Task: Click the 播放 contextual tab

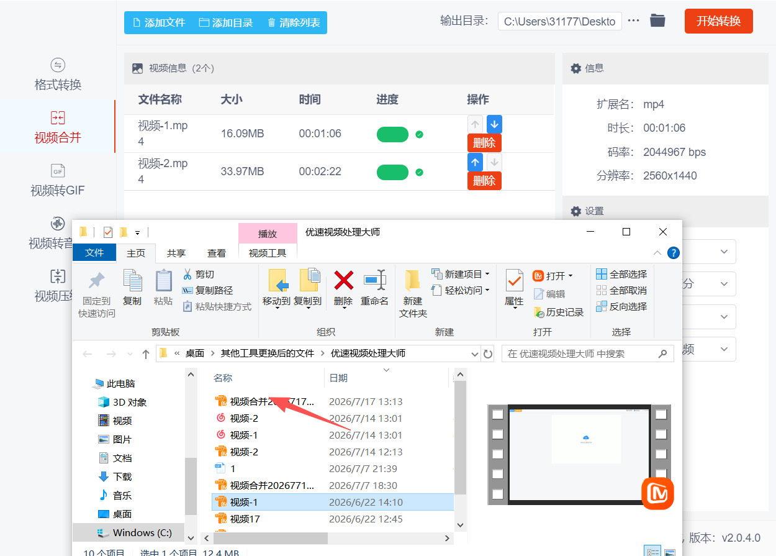Action: pos(268,234)
